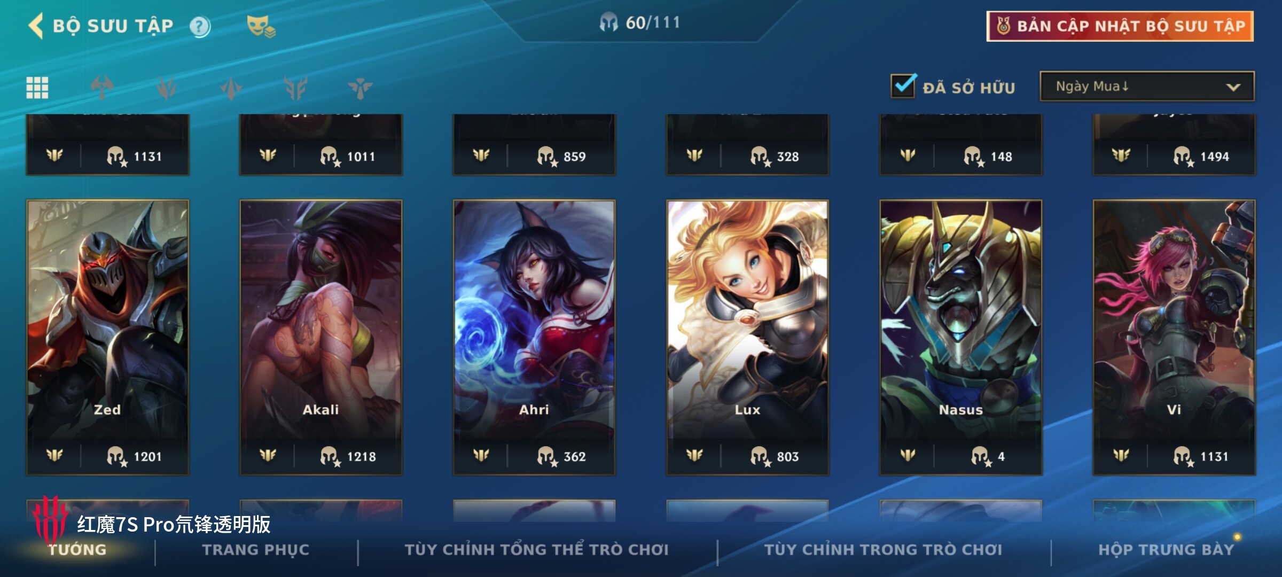
Task: Switch to the TRANG PHỤC tab
Action: [x=256, y=550]
